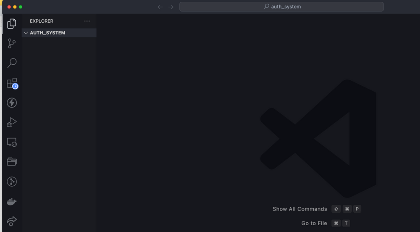Open the Docker whale view
Viewport: 420px width, 232px height.
pyautogui.click(x=12, y=202)
